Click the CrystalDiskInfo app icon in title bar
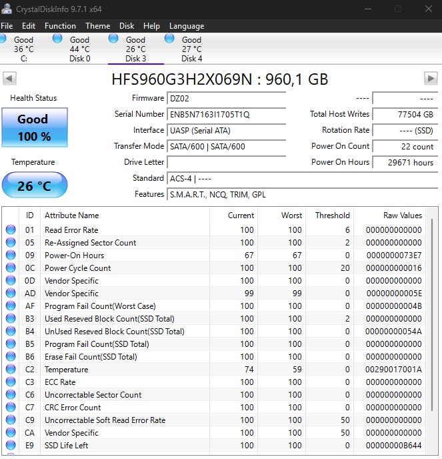This screenshot has width=442, height=459. tap(7, 9)
